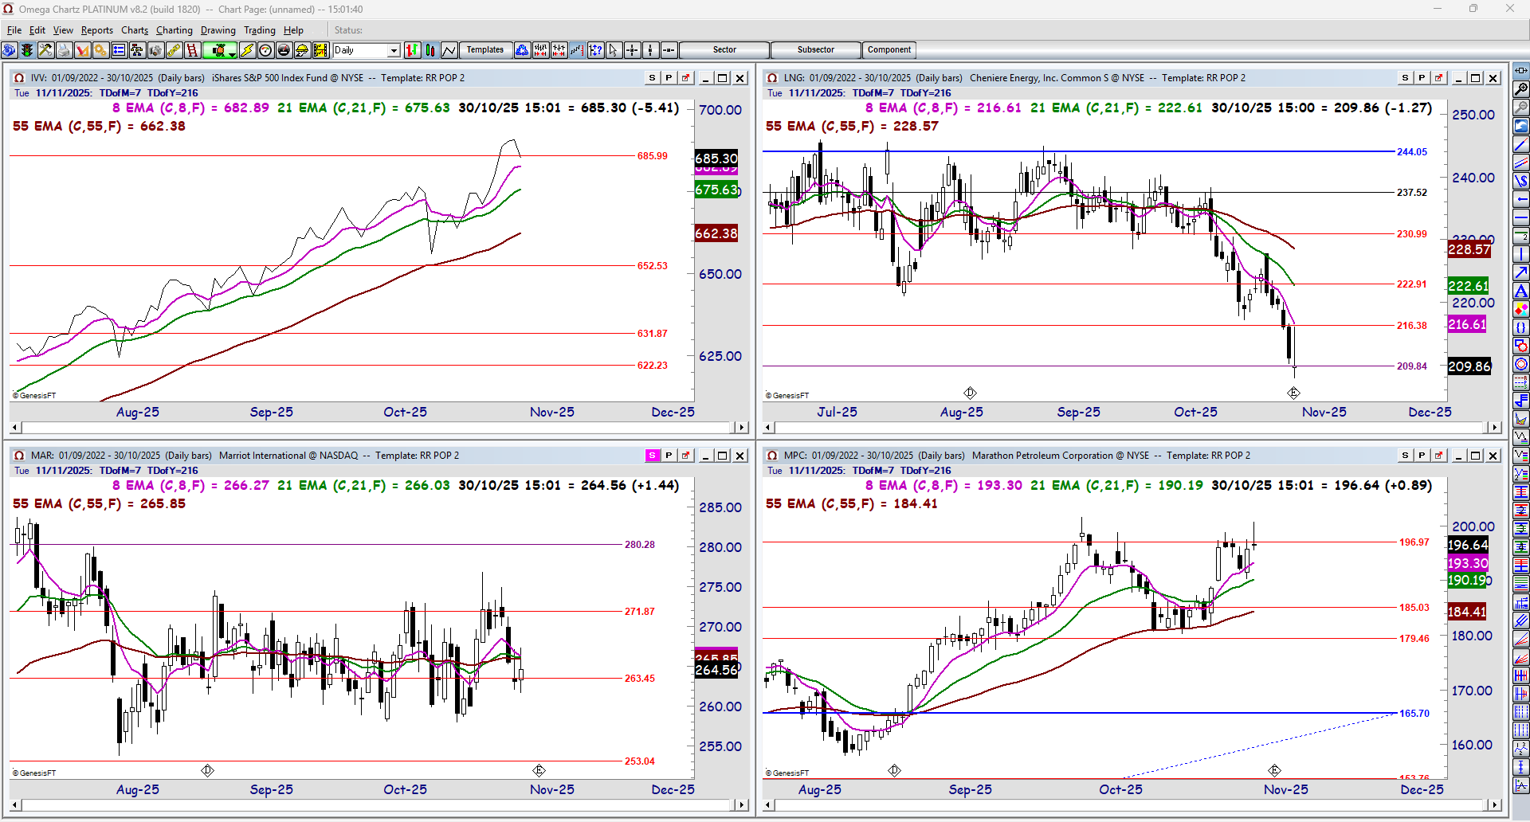This screenshot has width=1530, height=822.
Task: Click the Component button
Action: click(x=889, y=50)
